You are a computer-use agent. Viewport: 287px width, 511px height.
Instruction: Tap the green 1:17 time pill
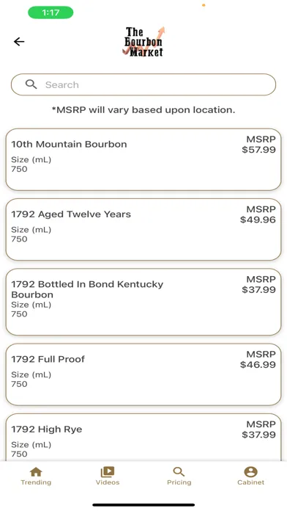point(51,12)
